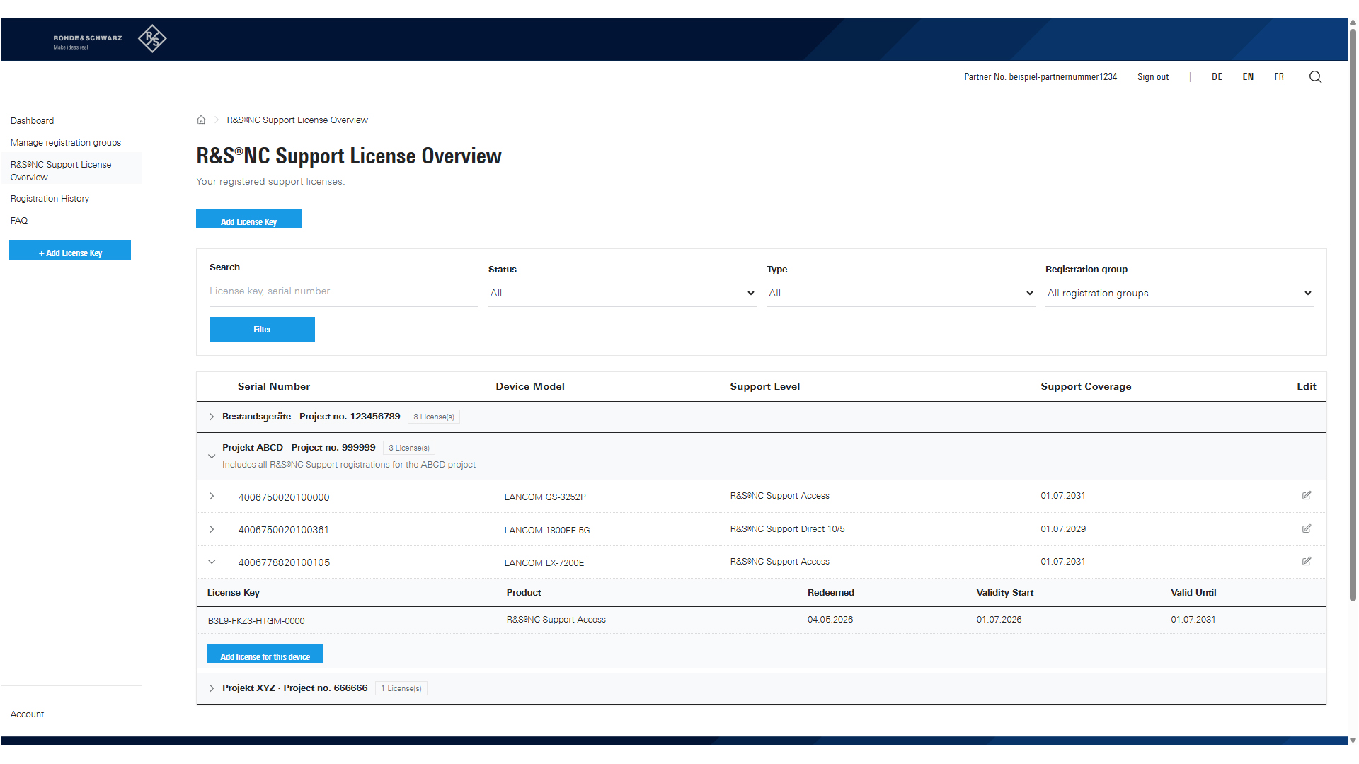Open Registration History

pos(50,199)
